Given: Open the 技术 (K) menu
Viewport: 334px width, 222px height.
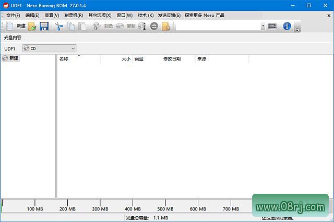Looking at the screenshot, I should (x=146, y=15).
